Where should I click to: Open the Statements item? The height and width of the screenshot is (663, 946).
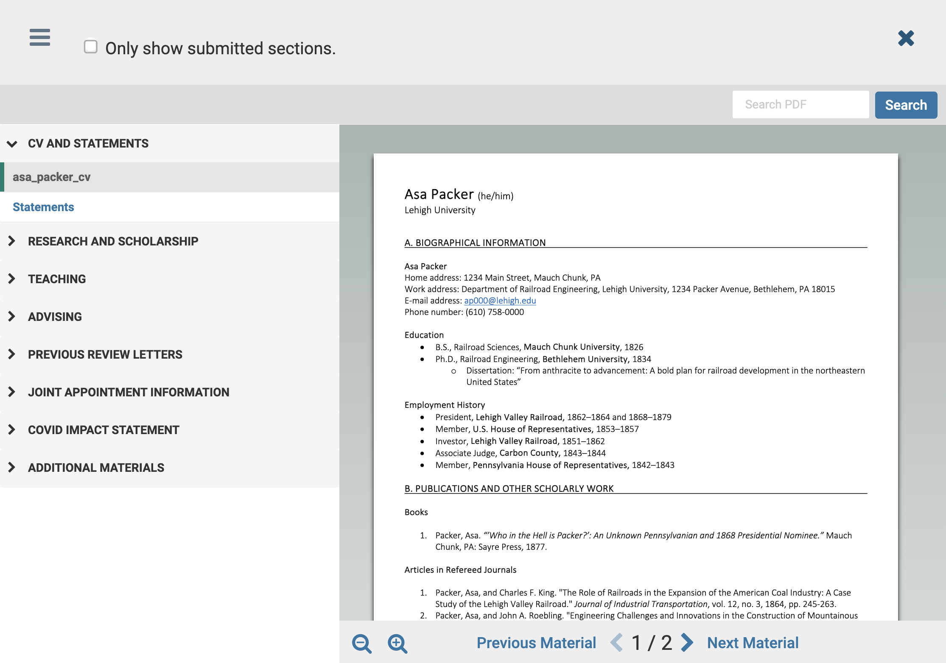point(170,207)
